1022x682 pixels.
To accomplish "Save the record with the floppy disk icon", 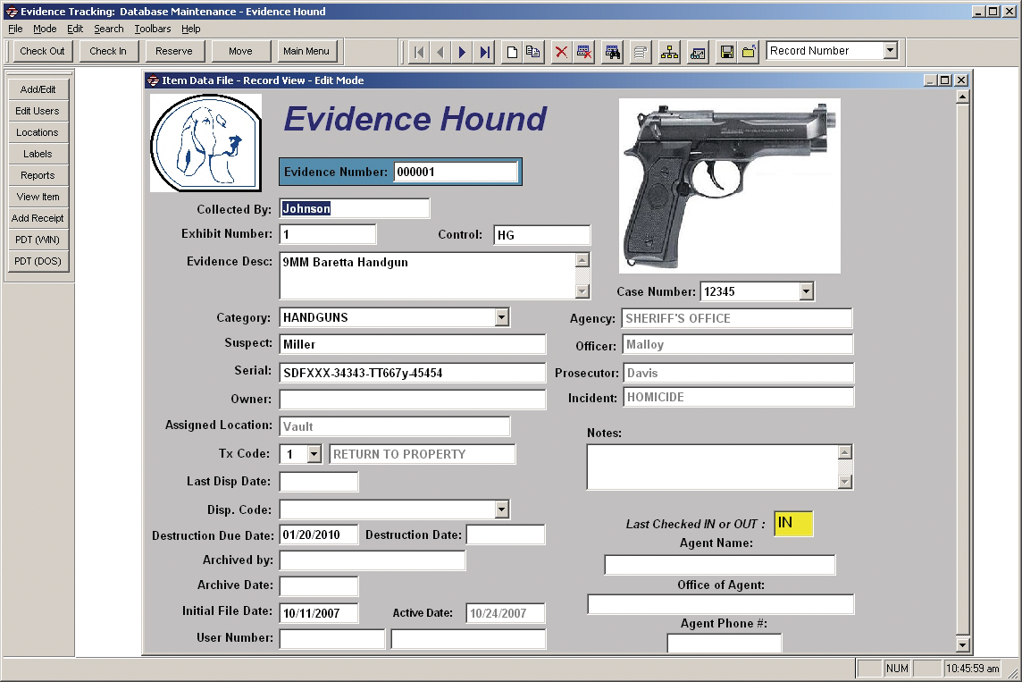I will 725,51.
